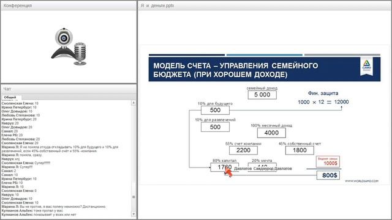The height and width of the screenshot is (220, 392).
Task: Click the 500 box under '10% для будущего'
Action: click(x=215, y=110)
